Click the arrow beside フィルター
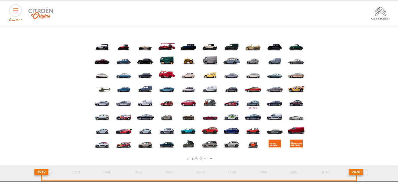The height and width of the screenshot is (182, 398). [x=211, y=158]
